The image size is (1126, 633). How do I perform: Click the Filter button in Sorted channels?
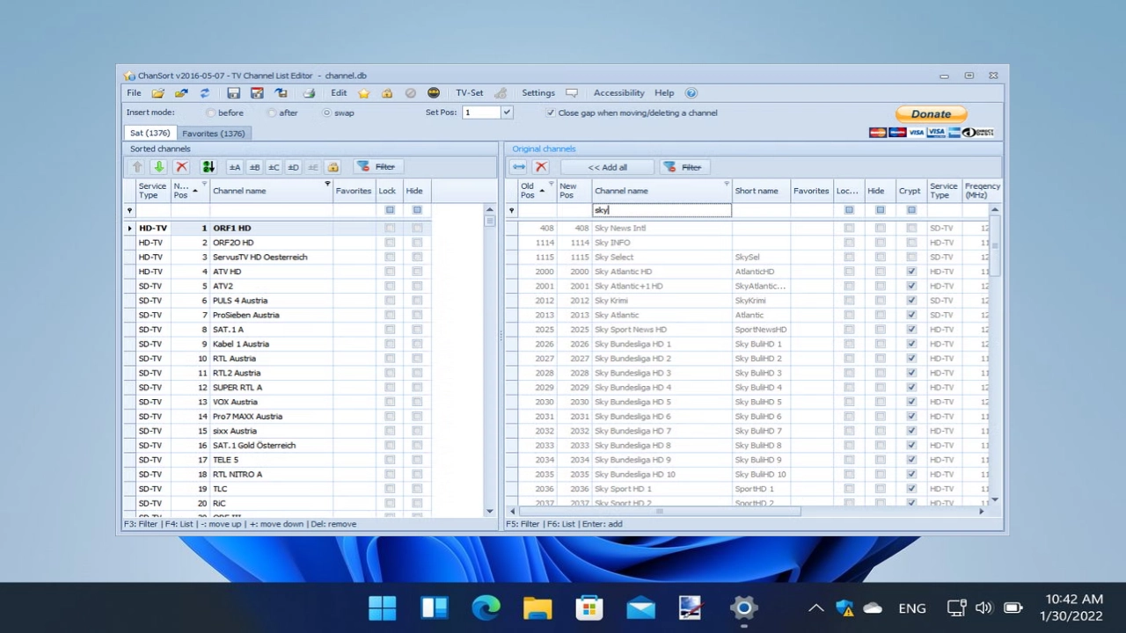[x=377, y=167]
